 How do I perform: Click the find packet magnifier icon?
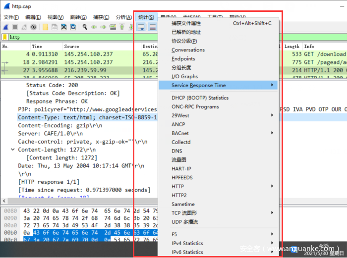click(85, 27)
